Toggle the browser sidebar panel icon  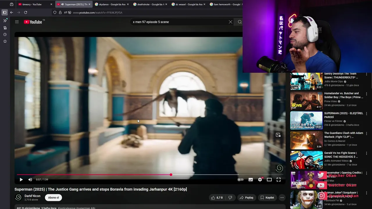5,12
